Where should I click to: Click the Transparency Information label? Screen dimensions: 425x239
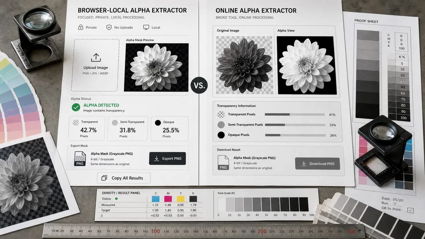pos(236,106)
